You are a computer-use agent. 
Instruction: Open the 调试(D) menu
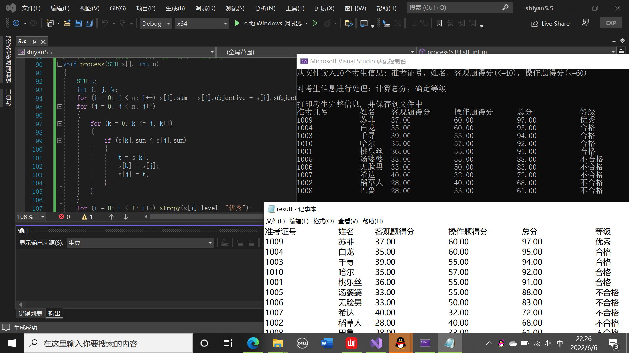coord(205,8)
